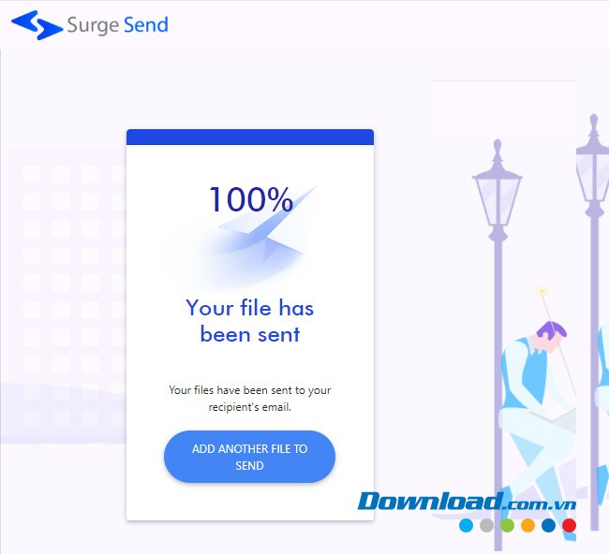Click the "Surge Send" brand name text
The image size is (609, 554).
click(117, 25)
